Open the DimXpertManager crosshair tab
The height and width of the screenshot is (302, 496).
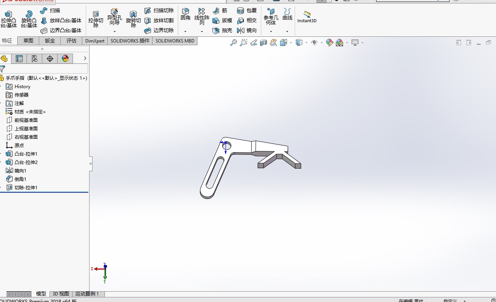pyautogui.click(x=50, y=59)
